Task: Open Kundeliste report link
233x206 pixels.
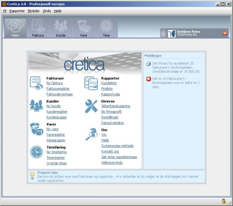Action: (x=109, y=83)
